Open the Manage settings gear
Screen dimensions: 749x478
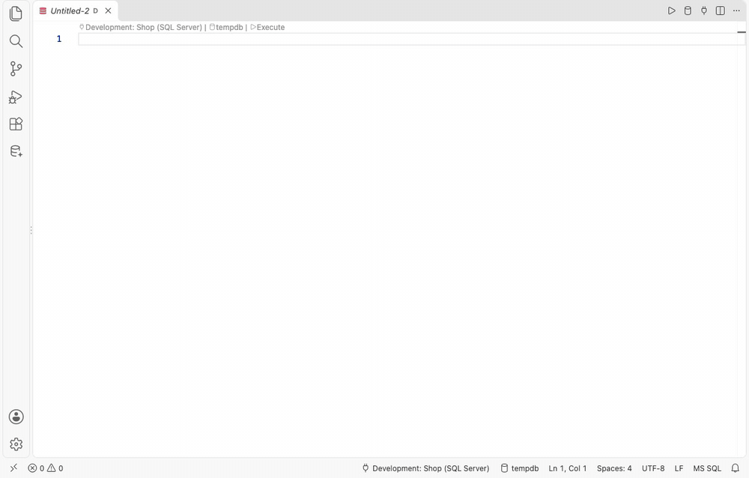point(16,444)
